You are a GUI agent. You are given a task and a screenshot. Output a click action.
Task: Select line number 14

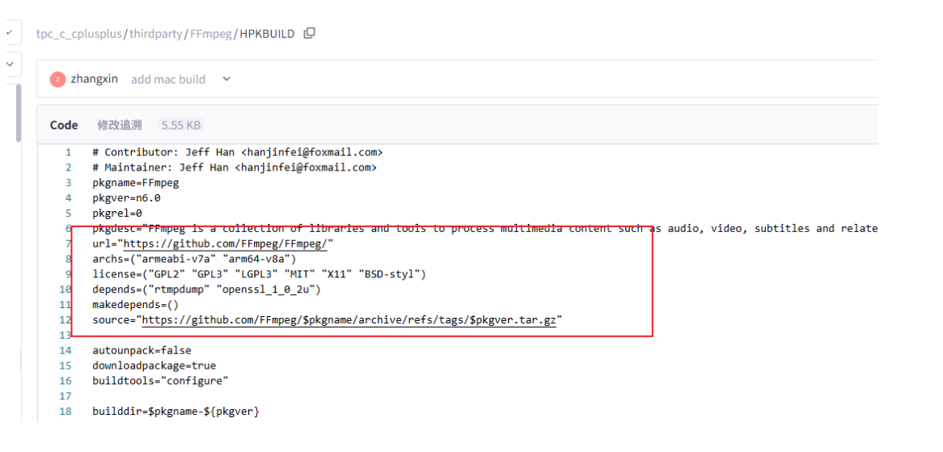pyautogui.click(x=66, y=350)
